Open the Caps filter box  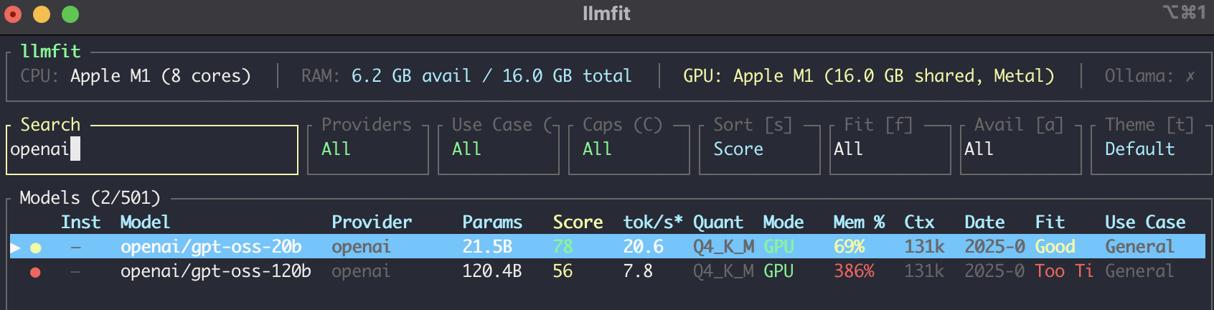(629, 149)
